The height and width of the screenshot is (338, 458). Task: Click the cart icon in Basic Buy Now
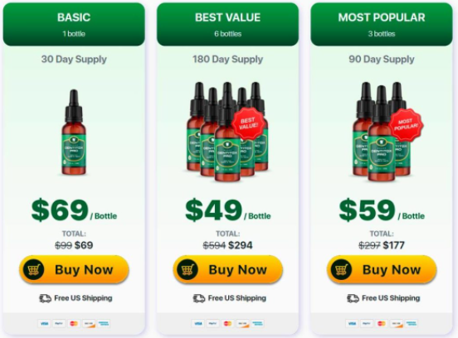pyautogui.click(x=34, y=269)
